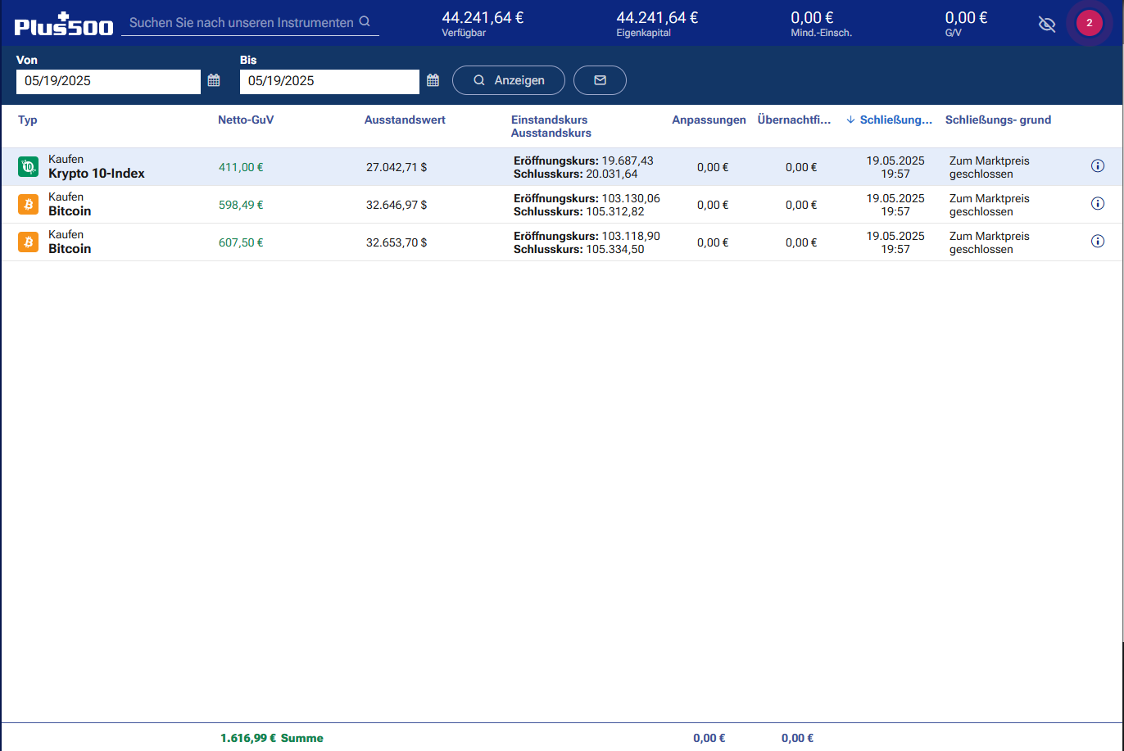The height and width of the screenshot is (751, 1124).
Task: Open info for Krypto 10-Index trade
Action: pos(1098,166)
